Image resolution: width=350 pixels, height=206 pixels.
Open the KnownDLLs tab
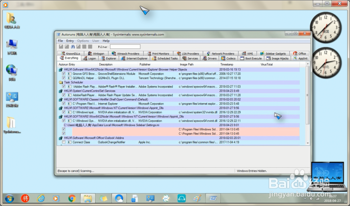click(71, 54)
